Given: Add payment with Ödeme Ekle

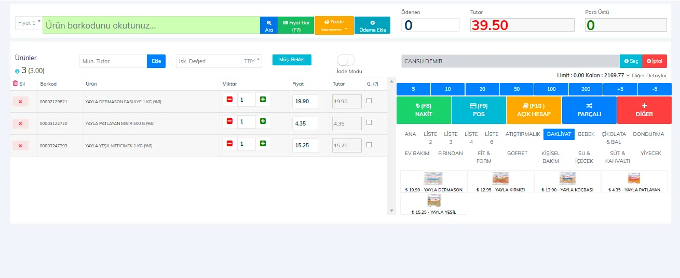Looking at the screenshot, I should click(x=372, y=25).
